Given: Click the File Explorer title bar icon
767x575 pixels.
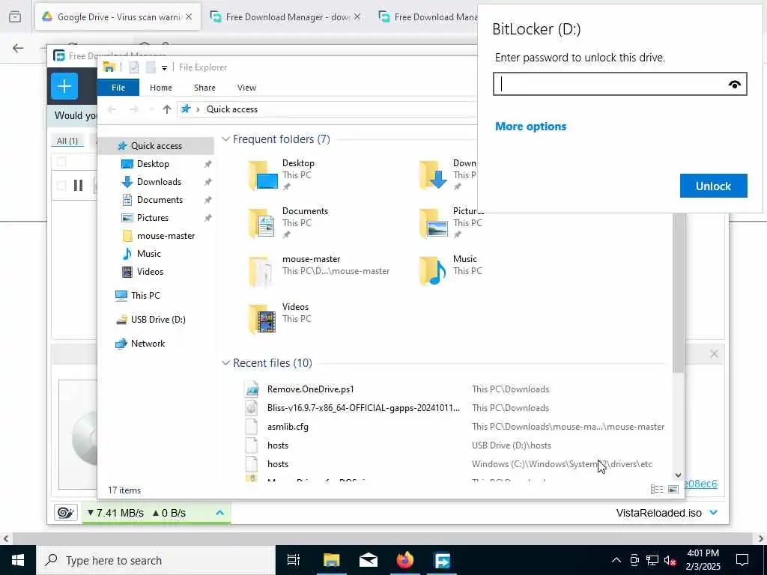Looking at the screenshot, I should point(109,67).
